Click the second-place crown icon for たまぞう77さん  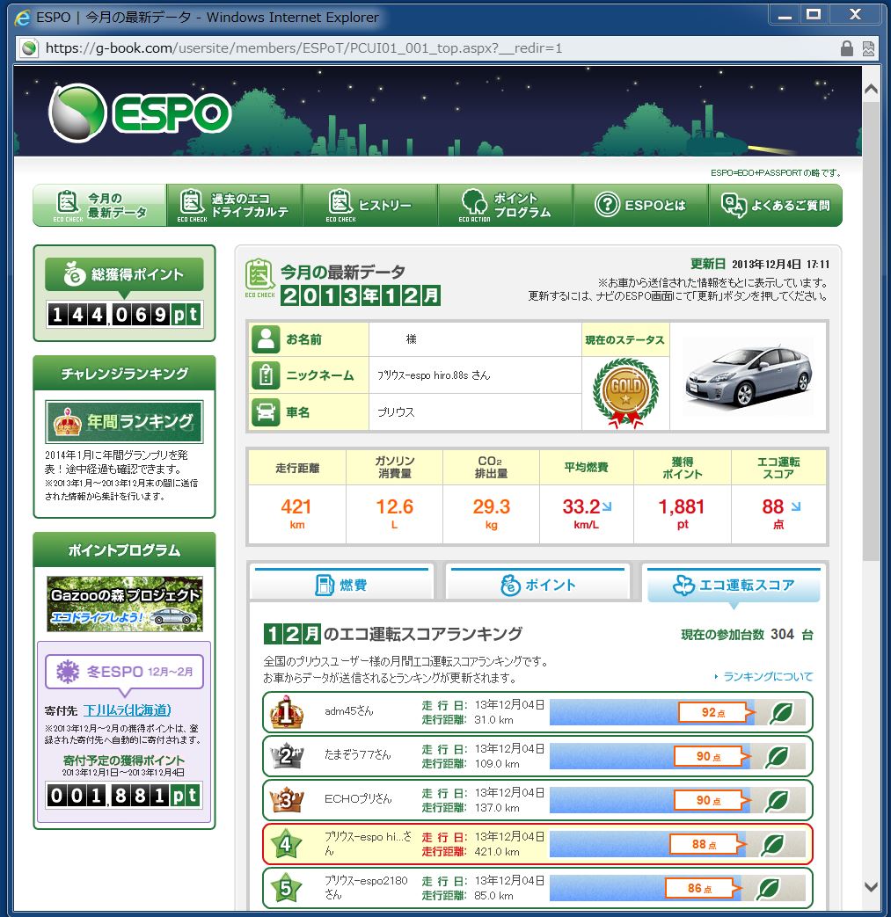click(x=286, y=755)
